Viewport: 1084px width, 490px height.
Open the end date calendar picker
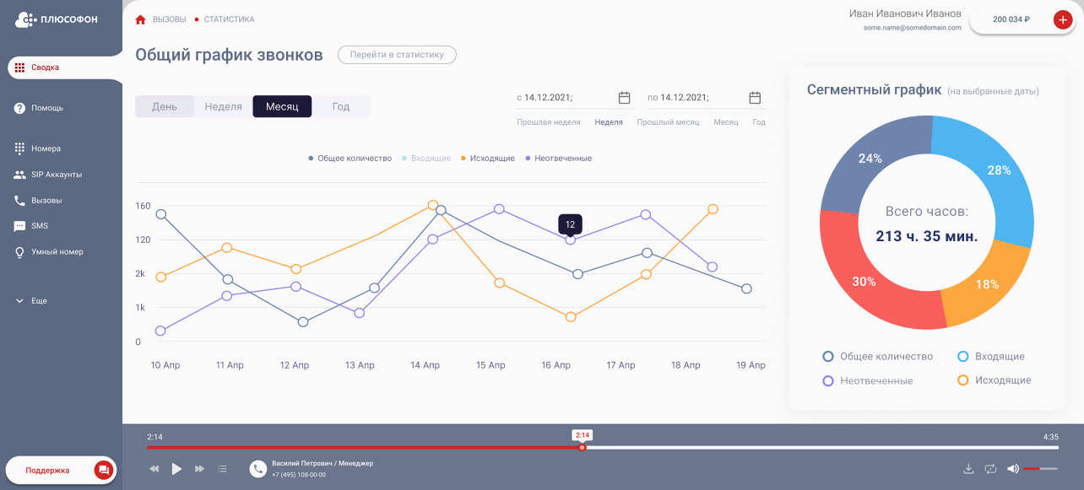pyautogui.click(x=753, y=97)
